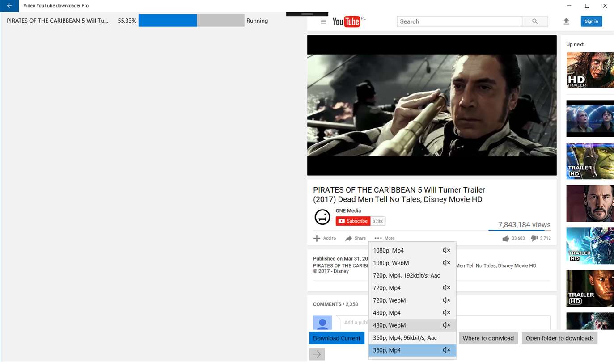Image resolution: width=614 pixels, height=362 pixels.
Task: Click the drag handle above the browser
Action: point(307,14)
